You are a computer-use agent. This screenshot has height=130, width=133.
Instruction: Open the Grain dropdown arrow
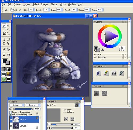coord(62,10)
